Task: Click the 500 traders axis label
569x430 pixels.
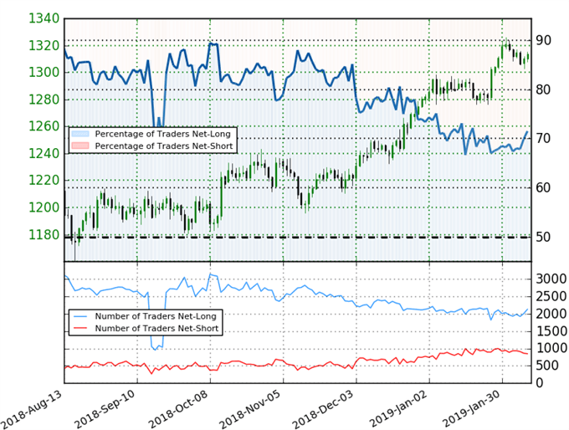Action: 547,366
